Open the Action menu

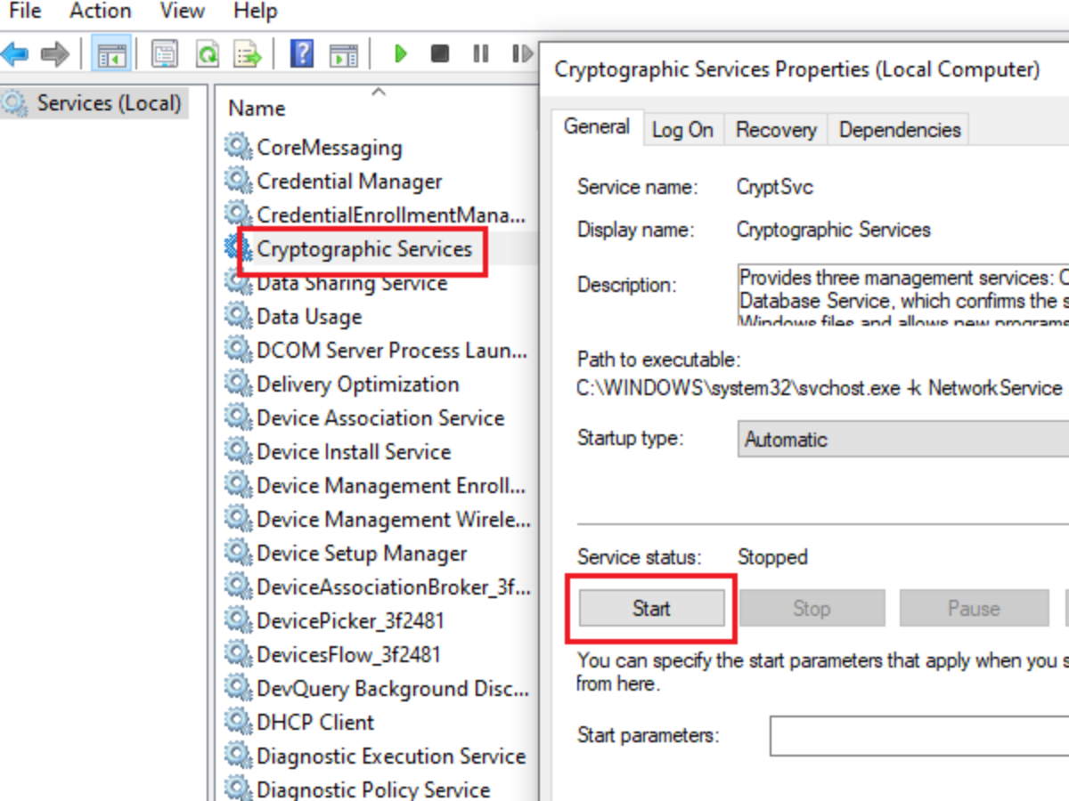[100, 12]
